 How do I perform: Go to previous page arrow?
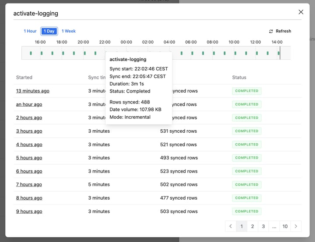[x=231, y=226]
